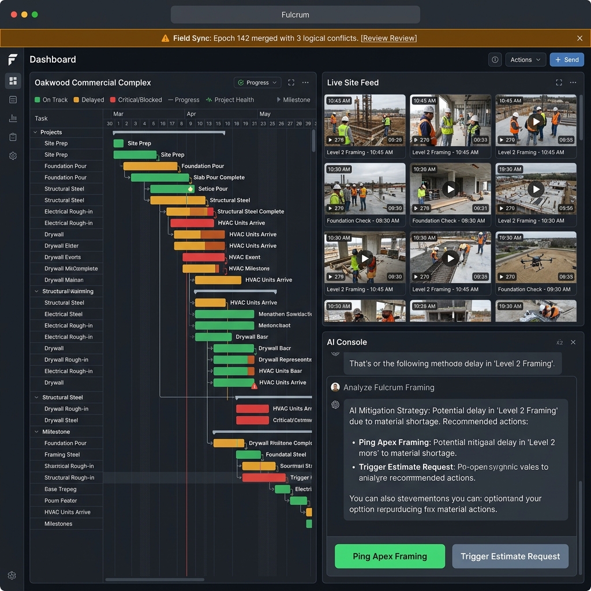This screenshot has height=591, width=591.
Task: Dismiss the Field Sync warning banner
Action: coord(579,38)
